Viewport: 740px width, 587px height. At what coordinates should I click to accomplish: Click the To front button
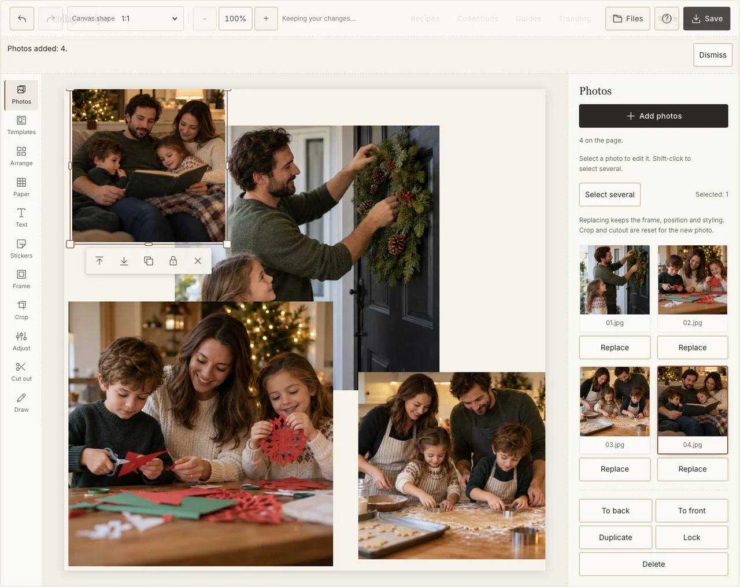coord(692,511)
